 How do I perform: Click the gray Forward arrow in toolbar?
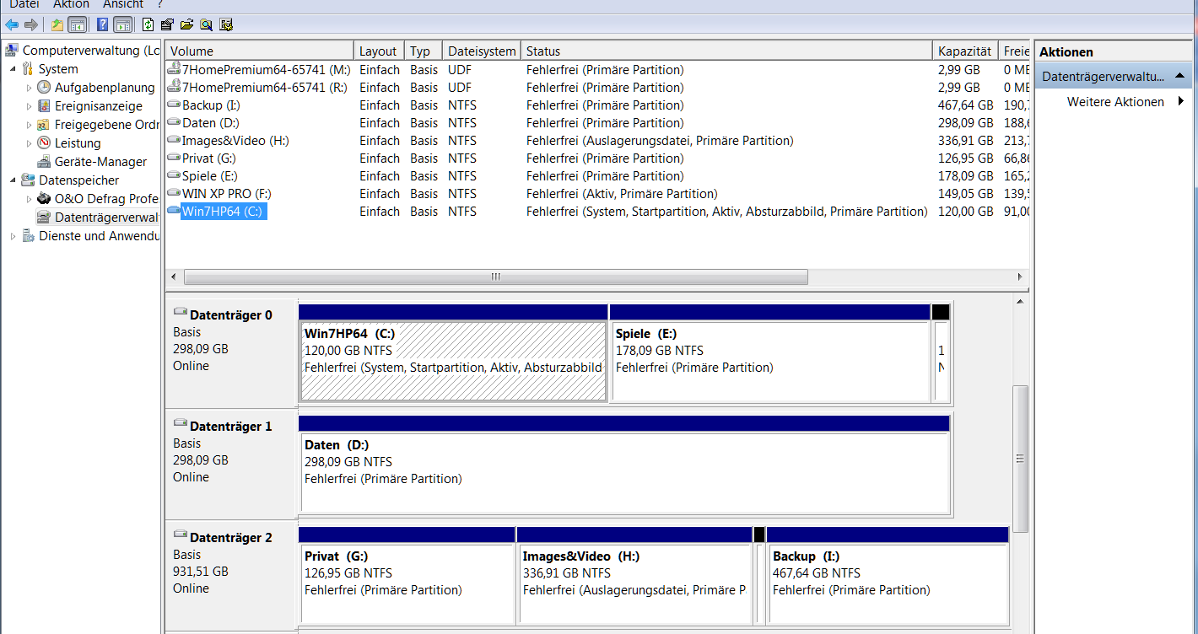coord(30,24)
